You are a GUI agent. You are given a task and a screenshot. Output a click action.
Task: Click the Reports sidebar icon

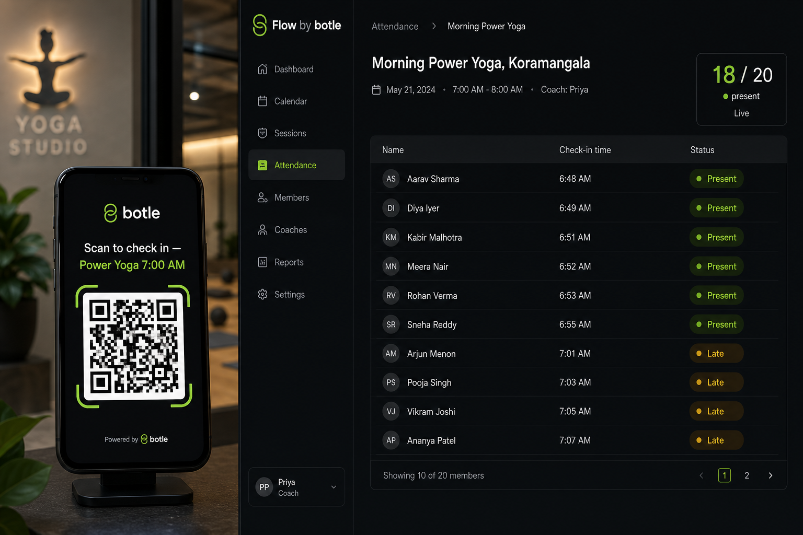coord(262,262)
